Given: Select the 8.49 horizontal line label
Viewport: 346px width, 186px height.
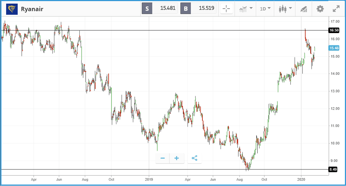Looking at the screenshot, I should 333,169.
